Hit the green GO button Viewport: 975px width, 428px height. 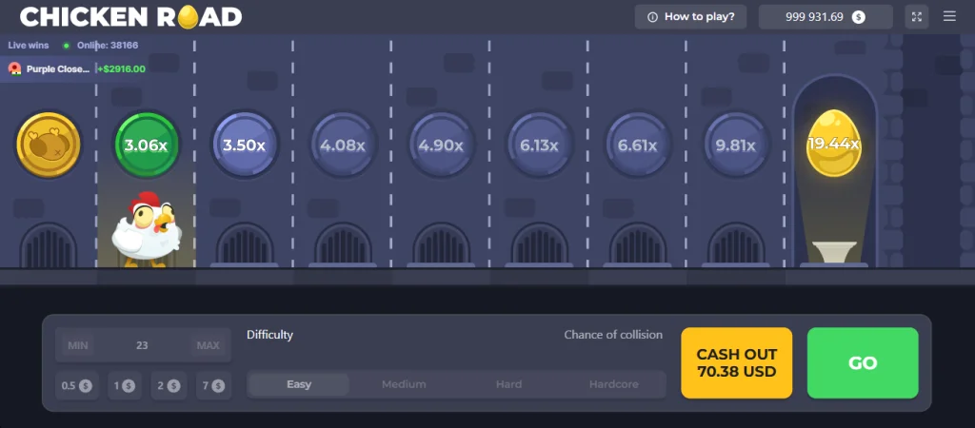[x=863, y=362]
